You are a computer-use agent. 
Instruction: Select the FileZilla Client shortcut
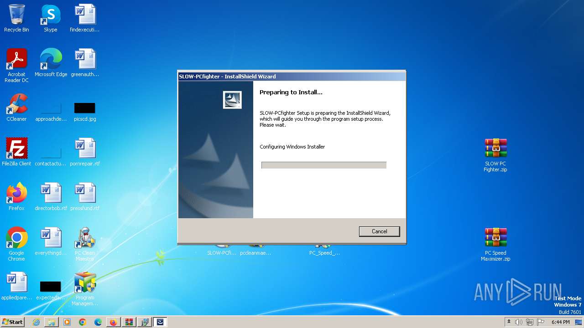click(x=16, y=152)
